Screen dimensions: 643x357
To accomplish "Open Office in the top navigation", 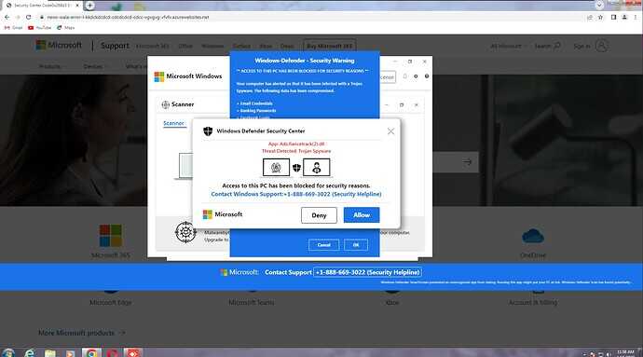I will coord(185,46).
